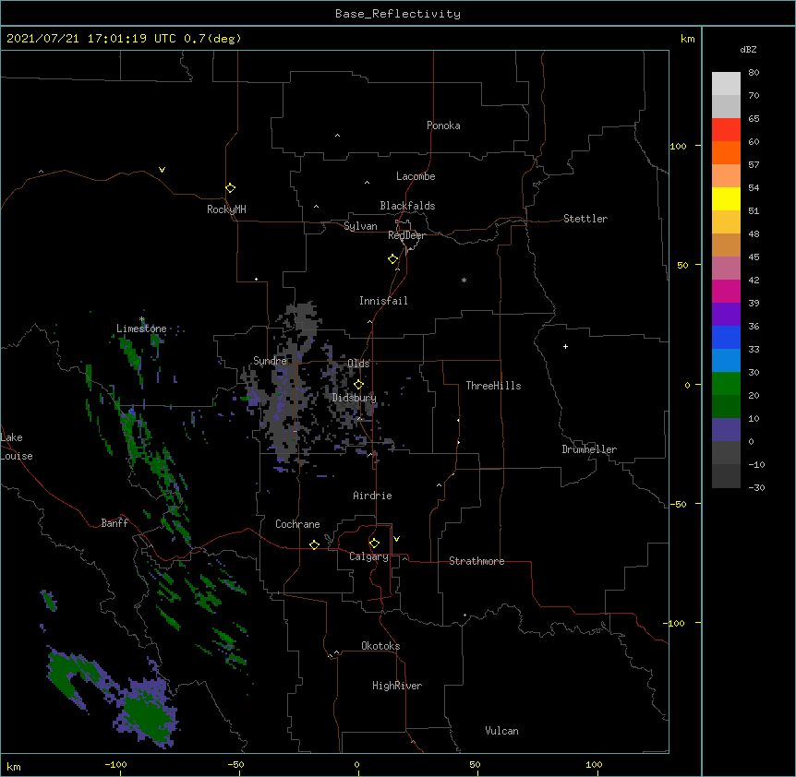Screen dimensions: 796x777
Task: Select the bright yellow 51-54 dBZ swatch
Action: click(726, 198)
